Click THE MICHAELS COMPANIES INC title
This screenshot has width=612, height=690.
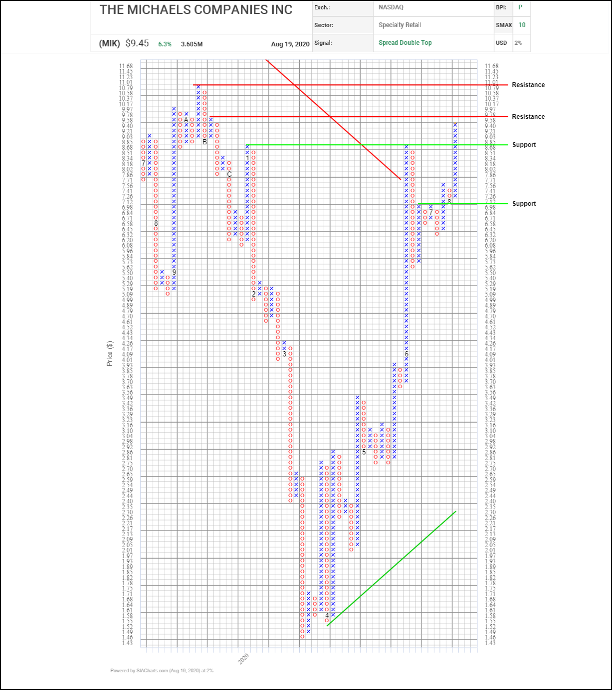[196, 10]
